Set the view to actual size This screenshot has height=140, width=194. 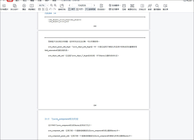tap(39, 9)
